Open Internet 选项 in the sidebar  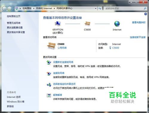tap(14, 97)
